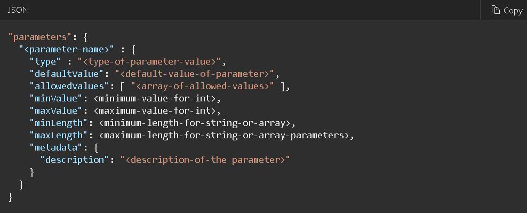Click the "<default-value-of-parameter>" string
Image resolution: width=527 pixels, height=213 pixels.
pyautogui.click(x=195, y=74)
